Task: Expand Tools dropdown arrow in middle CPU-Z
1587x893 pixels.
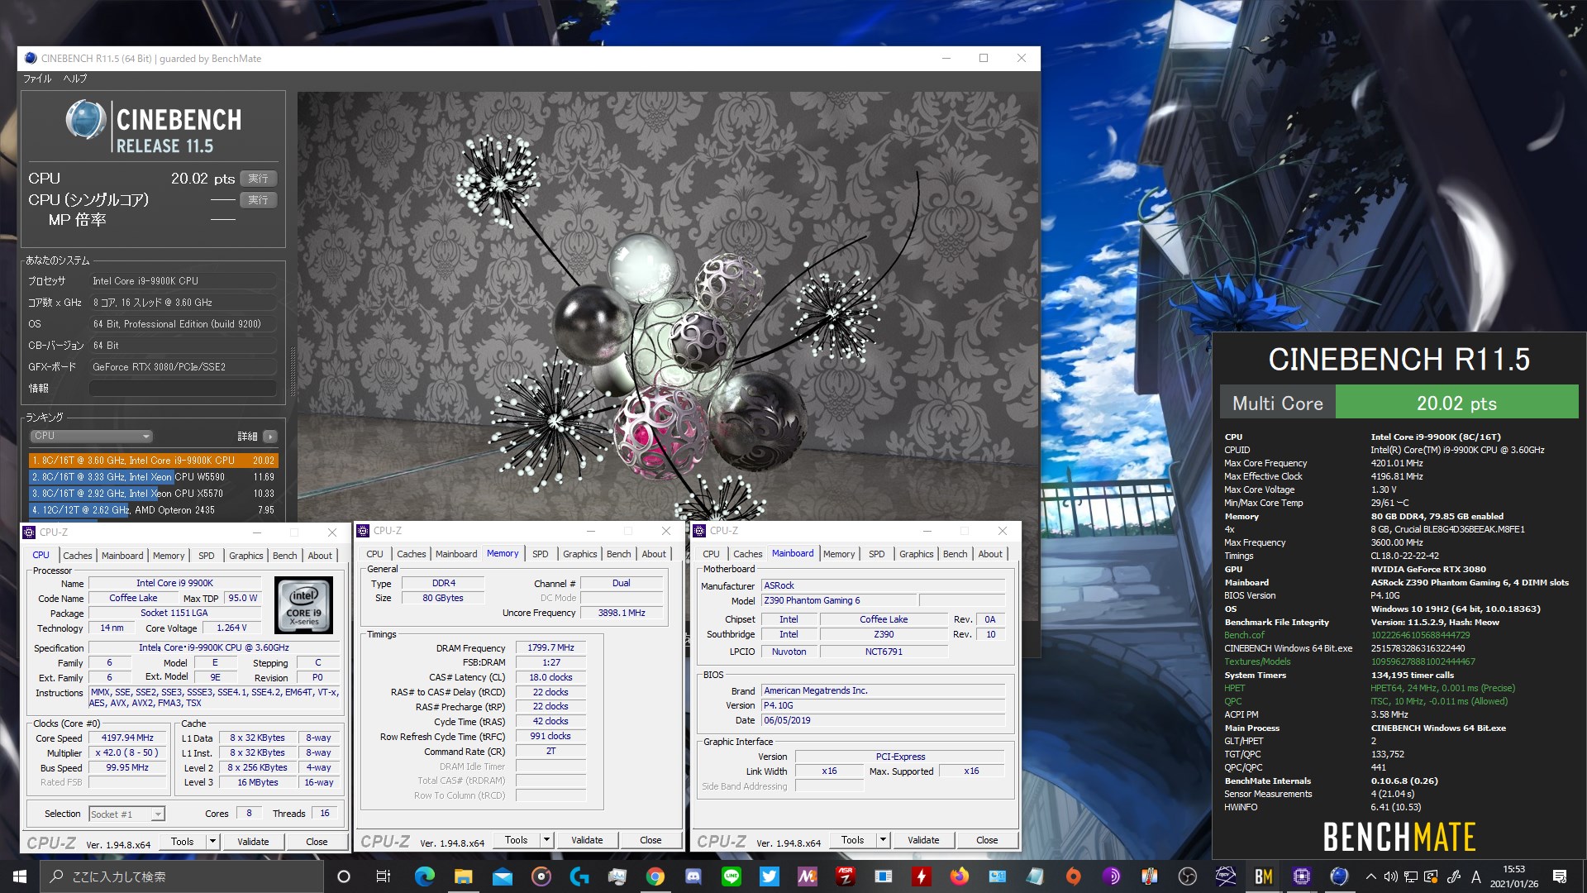Action: (546, 840)
